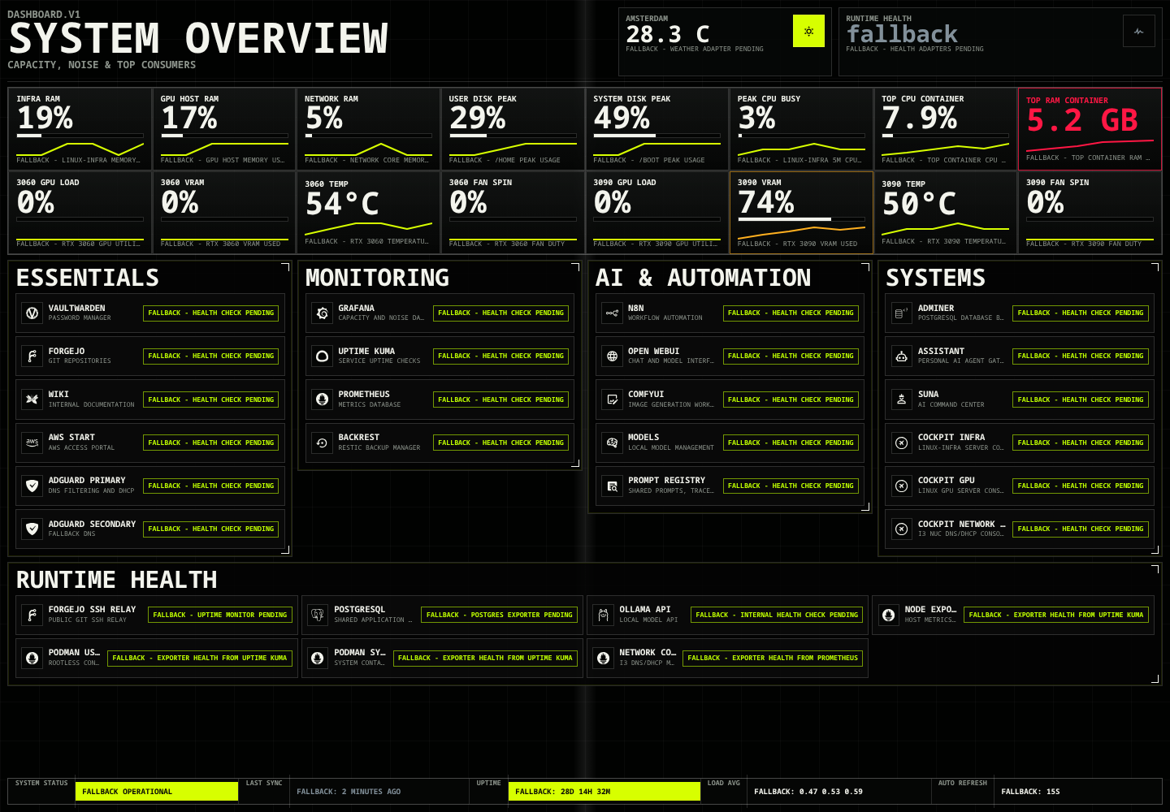Click the last sync 2 minutes ago
Screen dimensions: 1170x812
349,792
